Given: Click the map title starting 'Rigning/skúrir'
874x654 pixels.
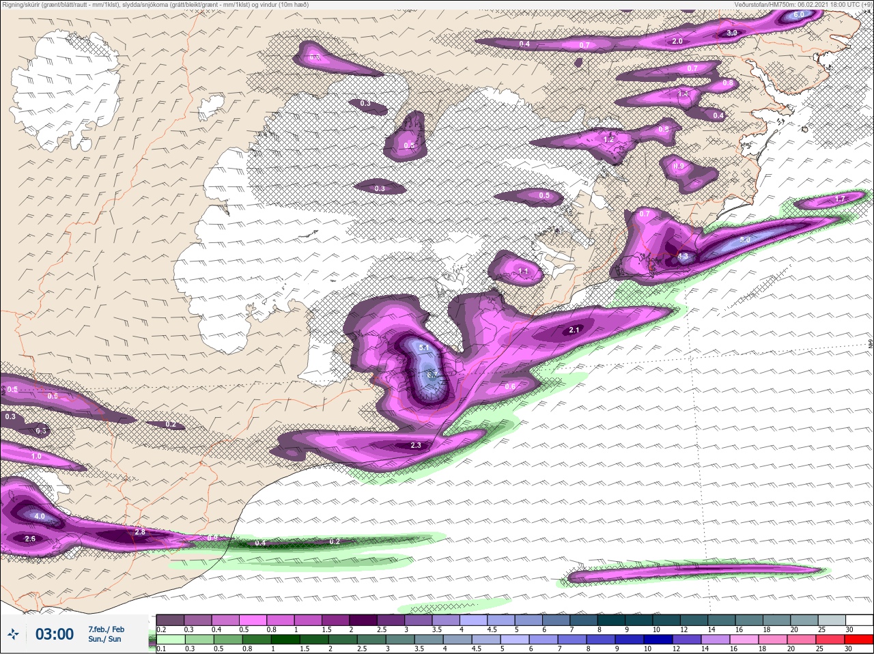Looking at the screenshot, I should (155, 4).
